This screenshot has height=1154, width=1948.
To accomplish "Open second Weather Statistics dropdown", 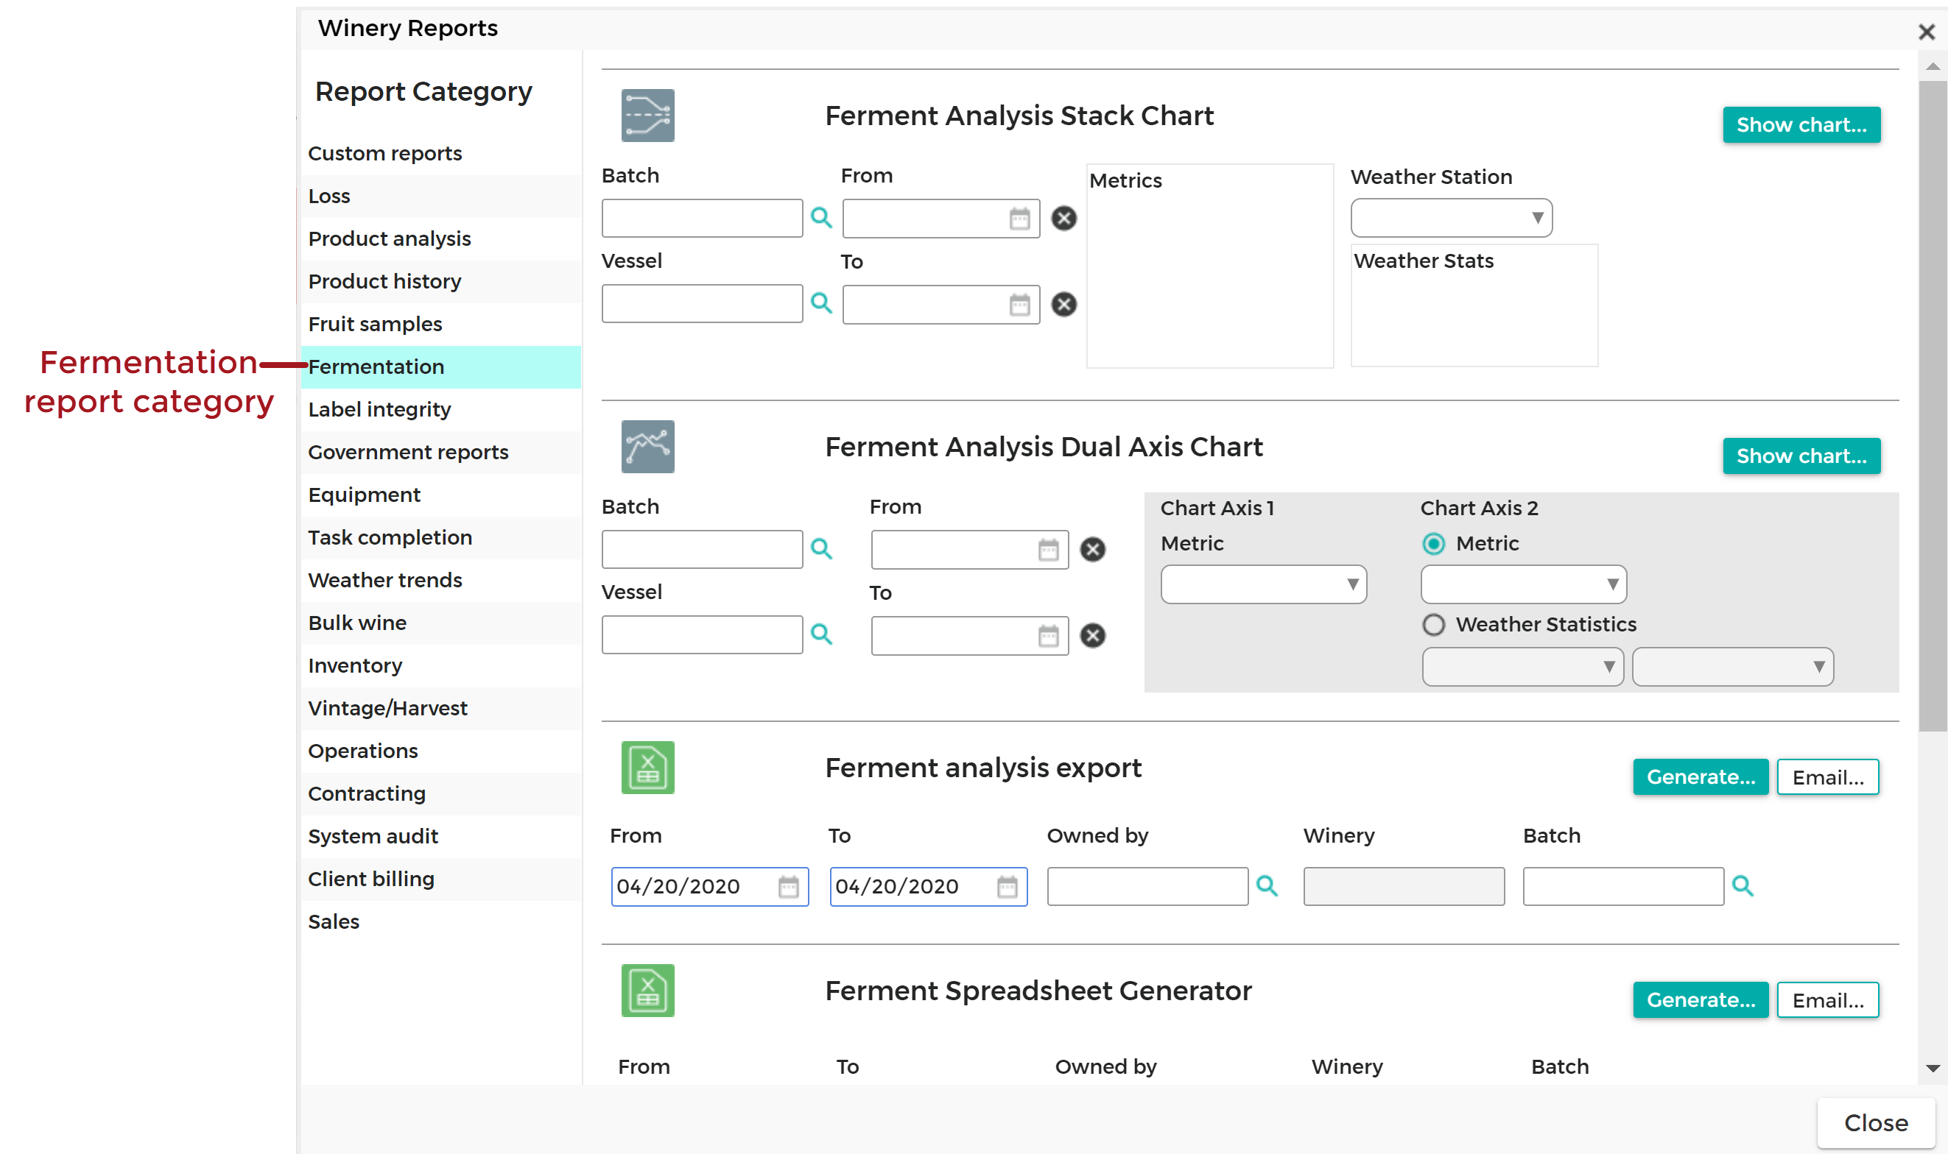I will tap(1732, 667).
